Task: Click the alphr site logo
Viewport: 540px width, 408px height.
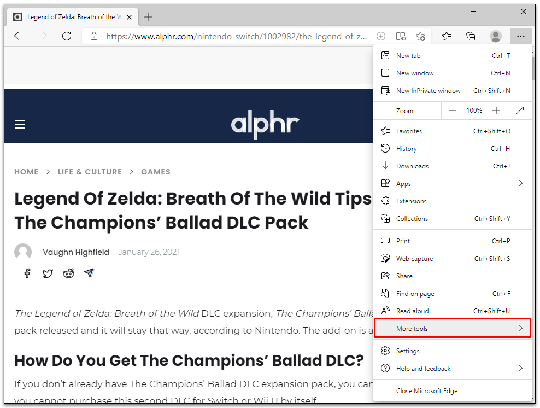Action: point(265,124)
